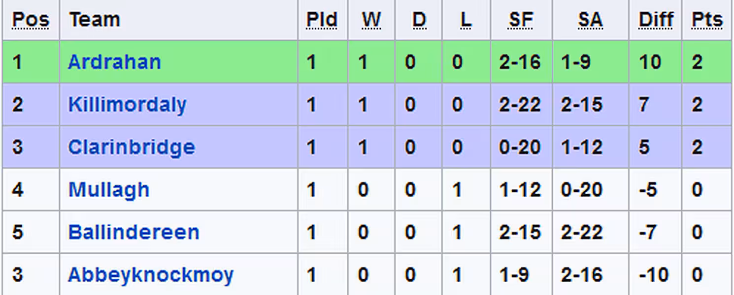Open the Ardrahan team link
734x295 pixels.
click(114, 62)
